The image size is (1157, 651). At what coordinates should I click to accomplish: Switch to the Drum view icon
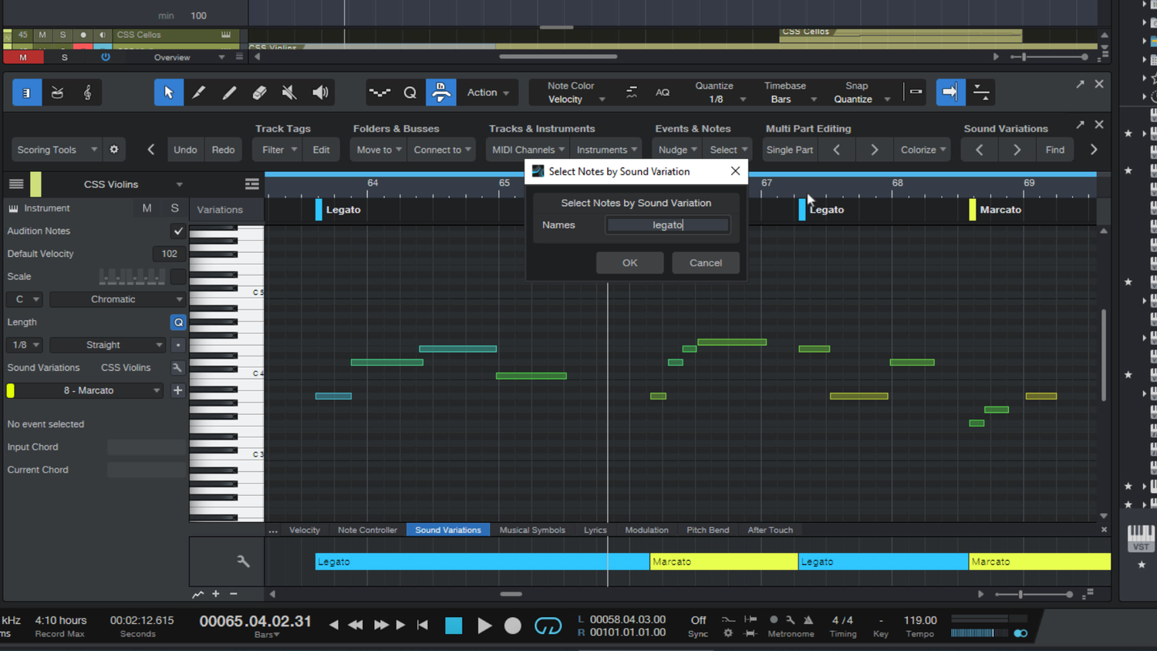pos(57,92)
